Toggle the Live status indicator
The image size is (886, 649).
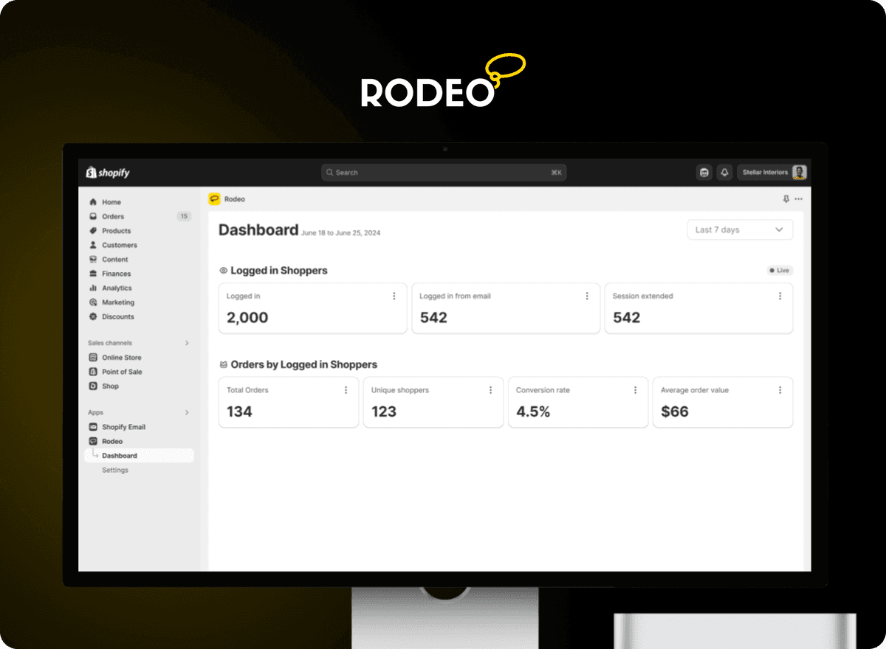pos(779,270)
